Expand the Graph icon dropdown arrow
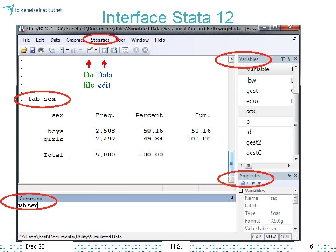336x252 pixels. (80, 50)
